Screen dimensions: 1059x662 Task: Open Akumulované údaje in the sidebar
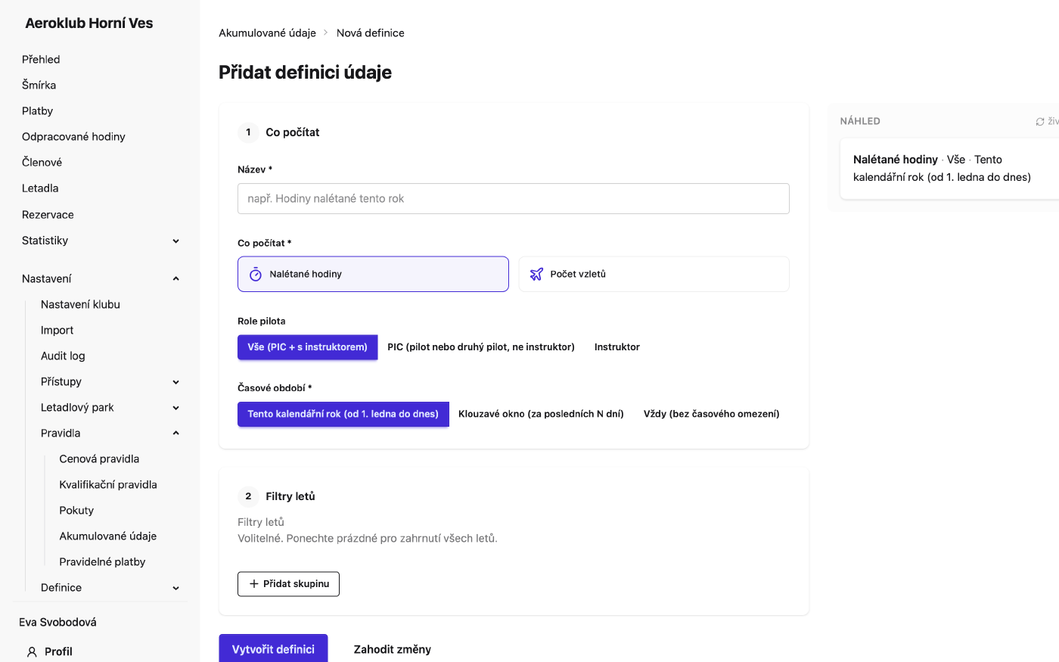[x=108, y=536]
